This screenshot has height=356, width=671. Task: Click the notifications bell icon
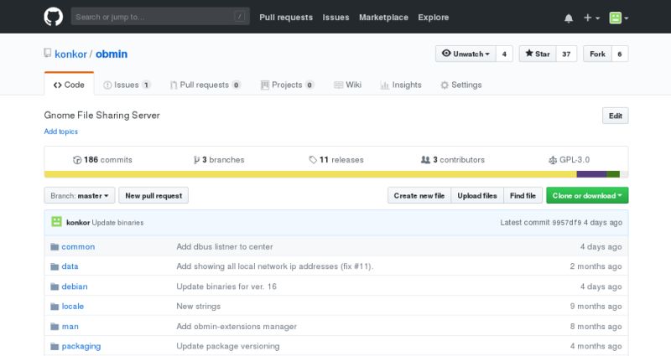pos(569,18)
